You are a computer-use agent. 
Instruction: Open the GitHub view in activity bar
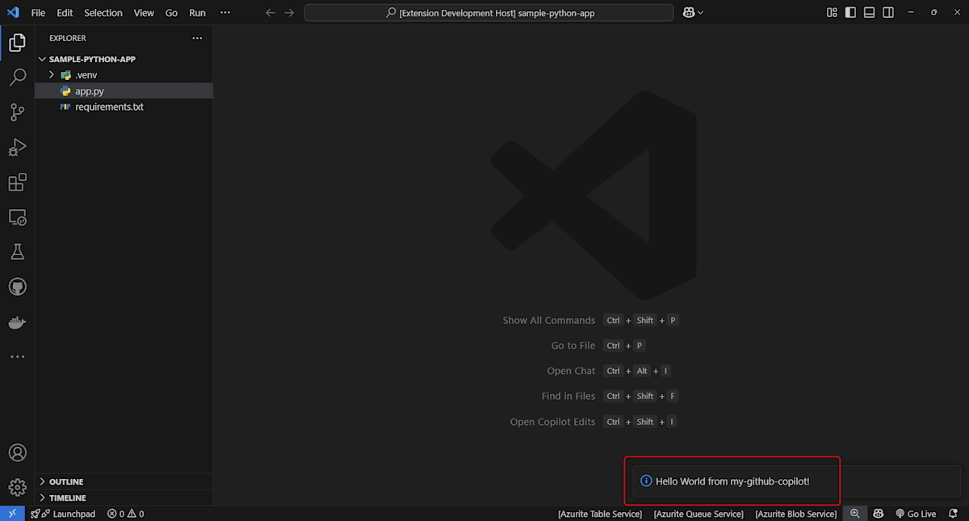17,287
